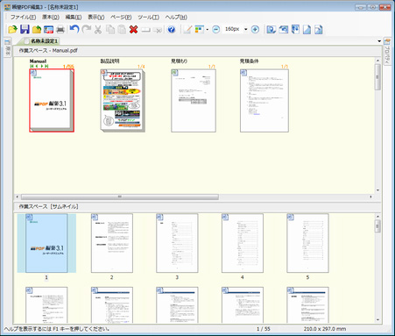395x336 pixels.
Task: Select page 3 thumbnail in workspace
Action: tap(177, 243)
